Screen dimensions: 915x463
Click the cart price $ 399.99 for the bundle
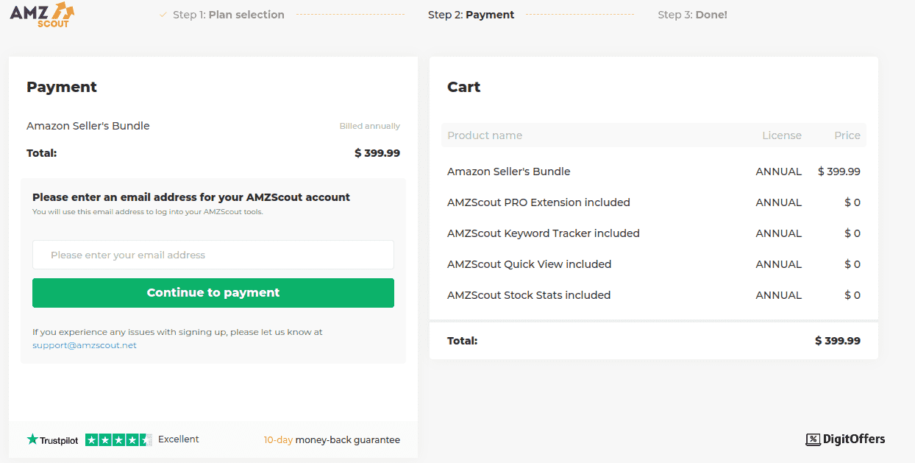839,172
